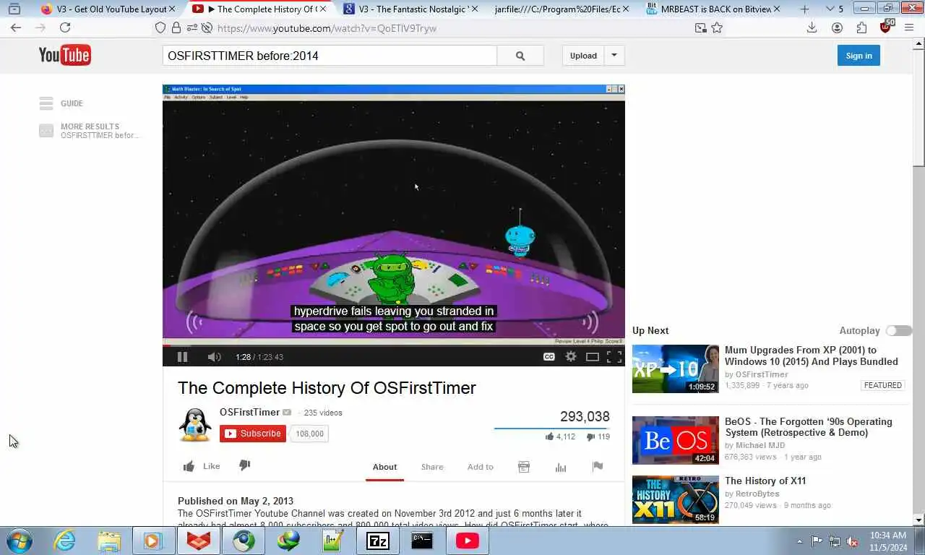
Task: Open the uBlock Origin extension icon
Action: pos(887,27)
